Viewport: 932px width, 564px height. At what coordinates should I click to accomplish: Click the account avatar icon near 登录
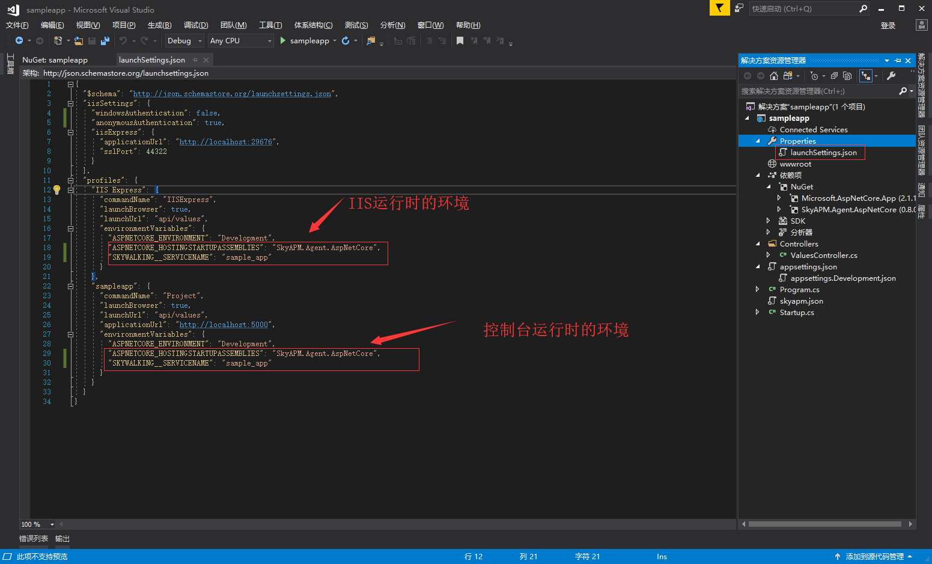(921, 25)
